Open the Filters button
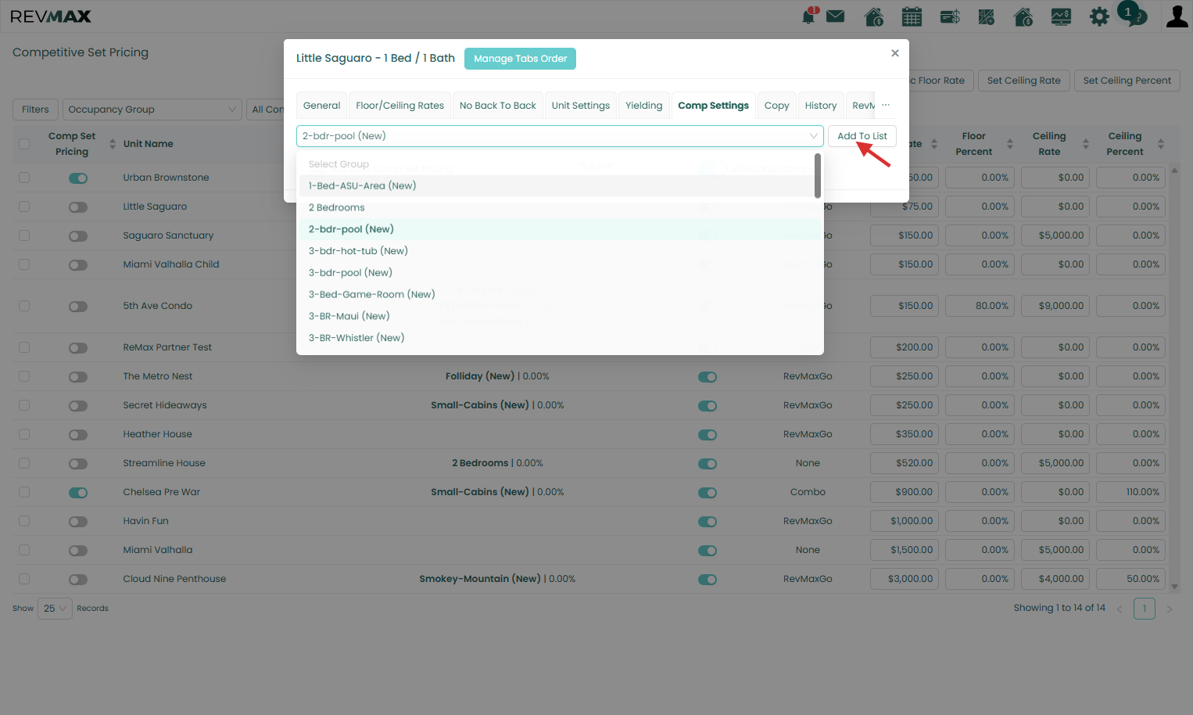 (x=35, y=110)
